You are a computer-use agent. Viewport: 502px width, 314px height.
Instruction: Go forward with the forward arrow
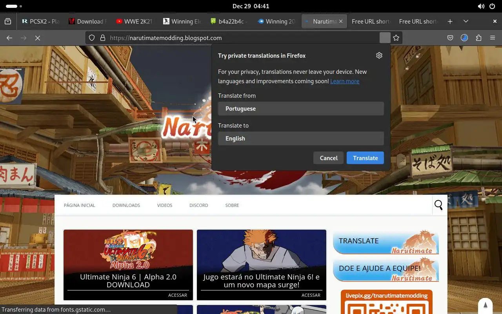24,38
